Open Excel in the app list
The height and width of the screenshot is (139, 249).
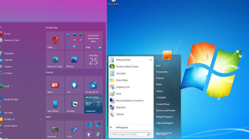pyautogui.click(x=5, y=86)
